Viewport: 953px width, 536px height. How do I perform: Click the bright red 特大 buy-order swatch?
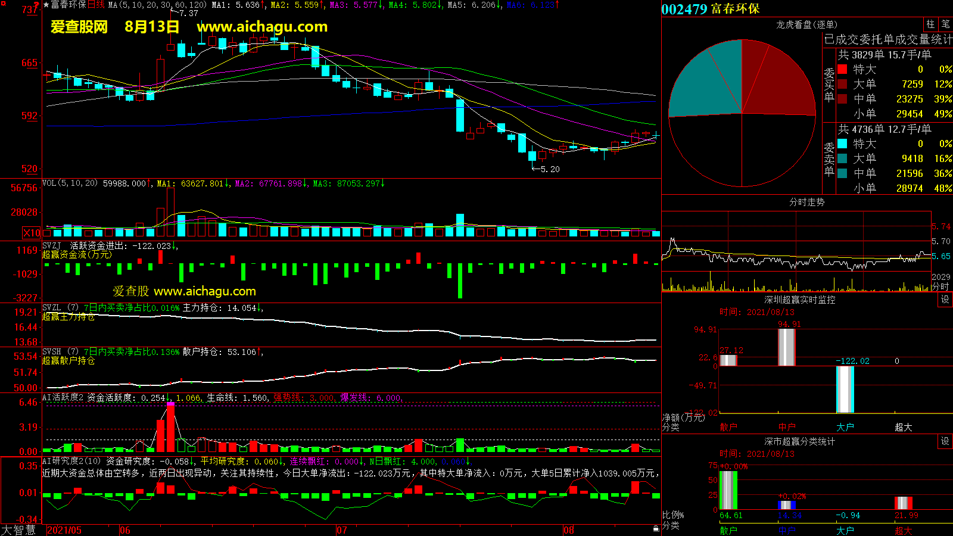(x=842, y=69)
